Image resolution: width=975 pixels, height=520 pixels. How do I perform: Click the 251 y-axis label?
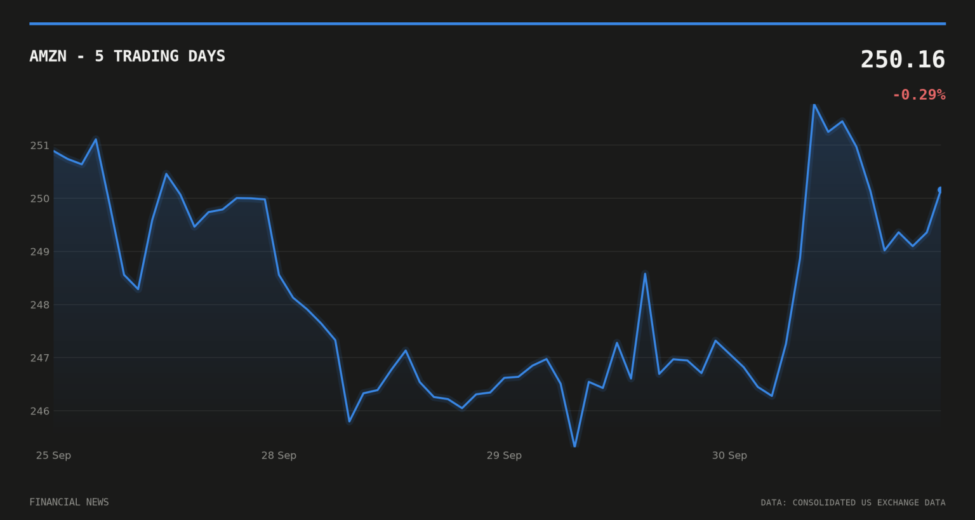(x=40, y=145)
